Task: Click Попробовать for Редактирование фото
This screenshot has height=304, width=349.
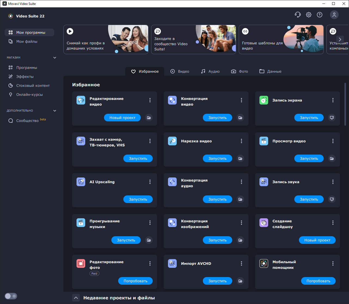Action: 135,281
